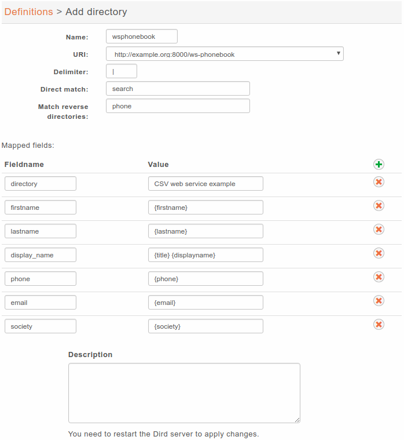The height and width of the screenshot is (440, 404).
Task: Click the {society} value field
Action: (x=205, y=326)
